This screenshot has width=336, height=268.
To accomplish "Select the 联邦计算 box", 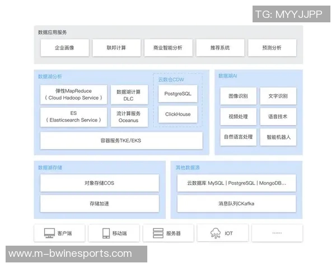I will point(116,47).
